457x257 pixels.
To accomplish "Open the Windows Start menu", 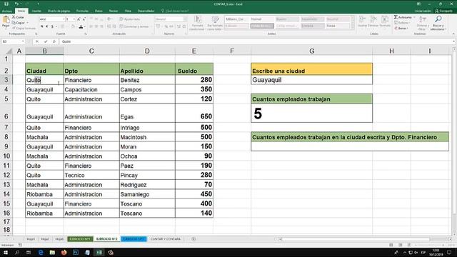I will (x=6, y=252).
